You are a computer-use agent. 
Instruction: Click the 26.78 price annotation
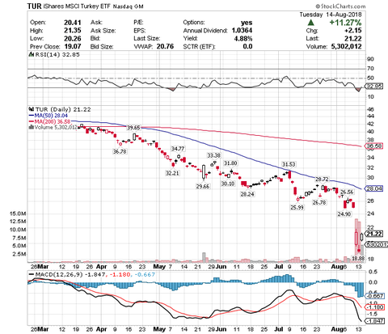pyautogui.click(x=319, y=202)
